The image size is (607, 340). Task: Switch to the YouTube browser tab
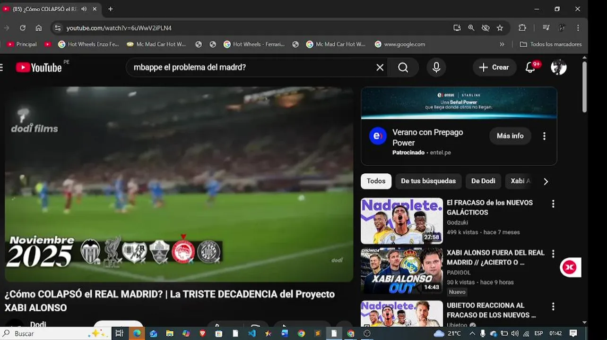click(51, 9)
